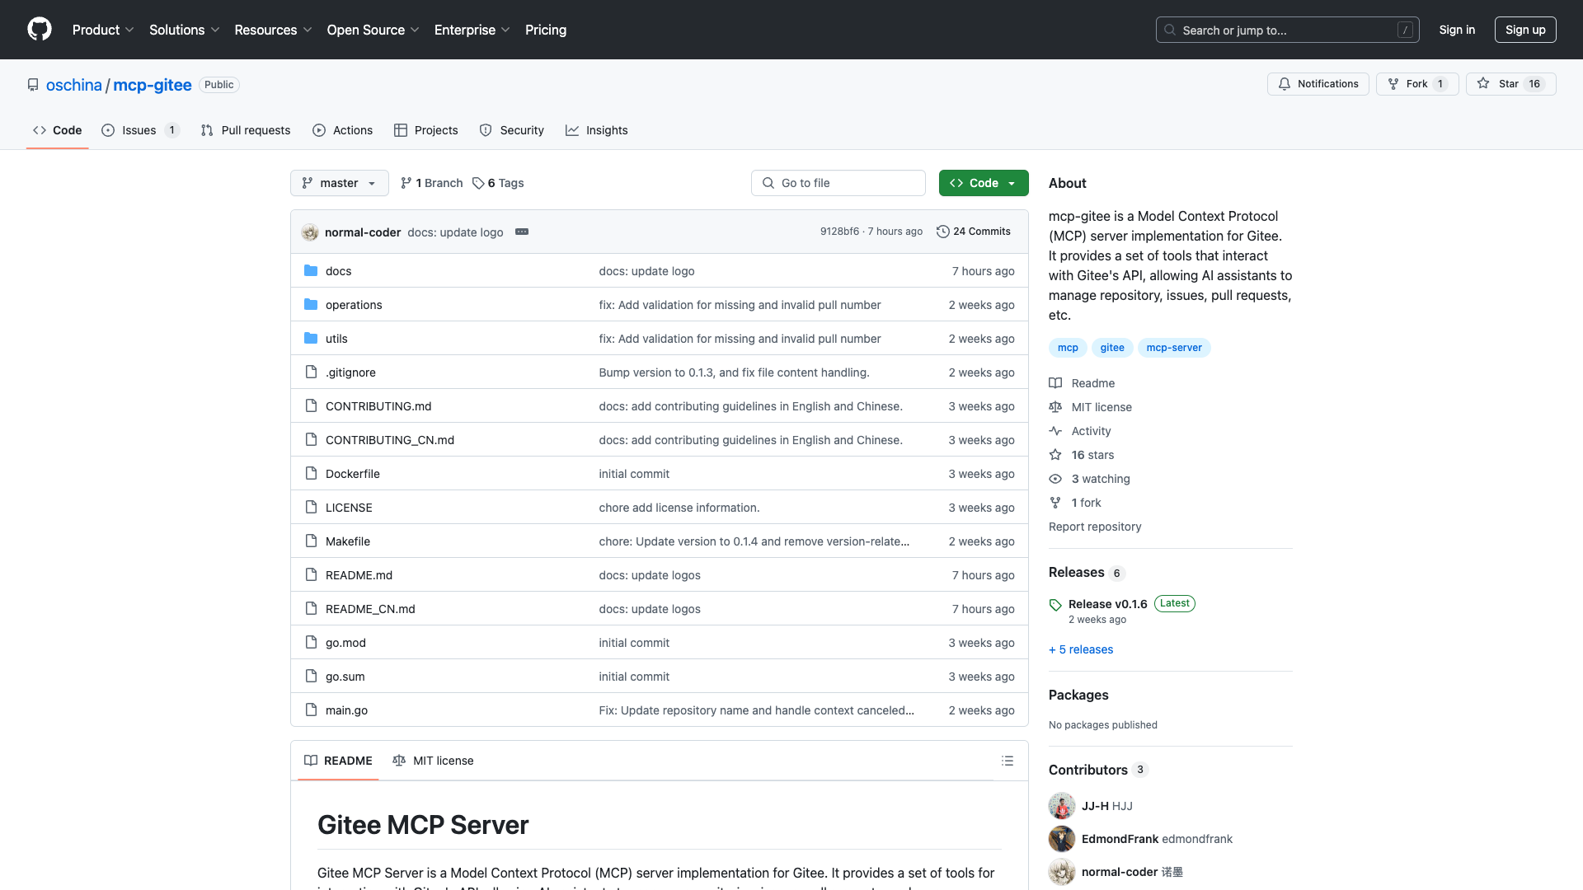Open the README outline list icon

point(1007,761)
